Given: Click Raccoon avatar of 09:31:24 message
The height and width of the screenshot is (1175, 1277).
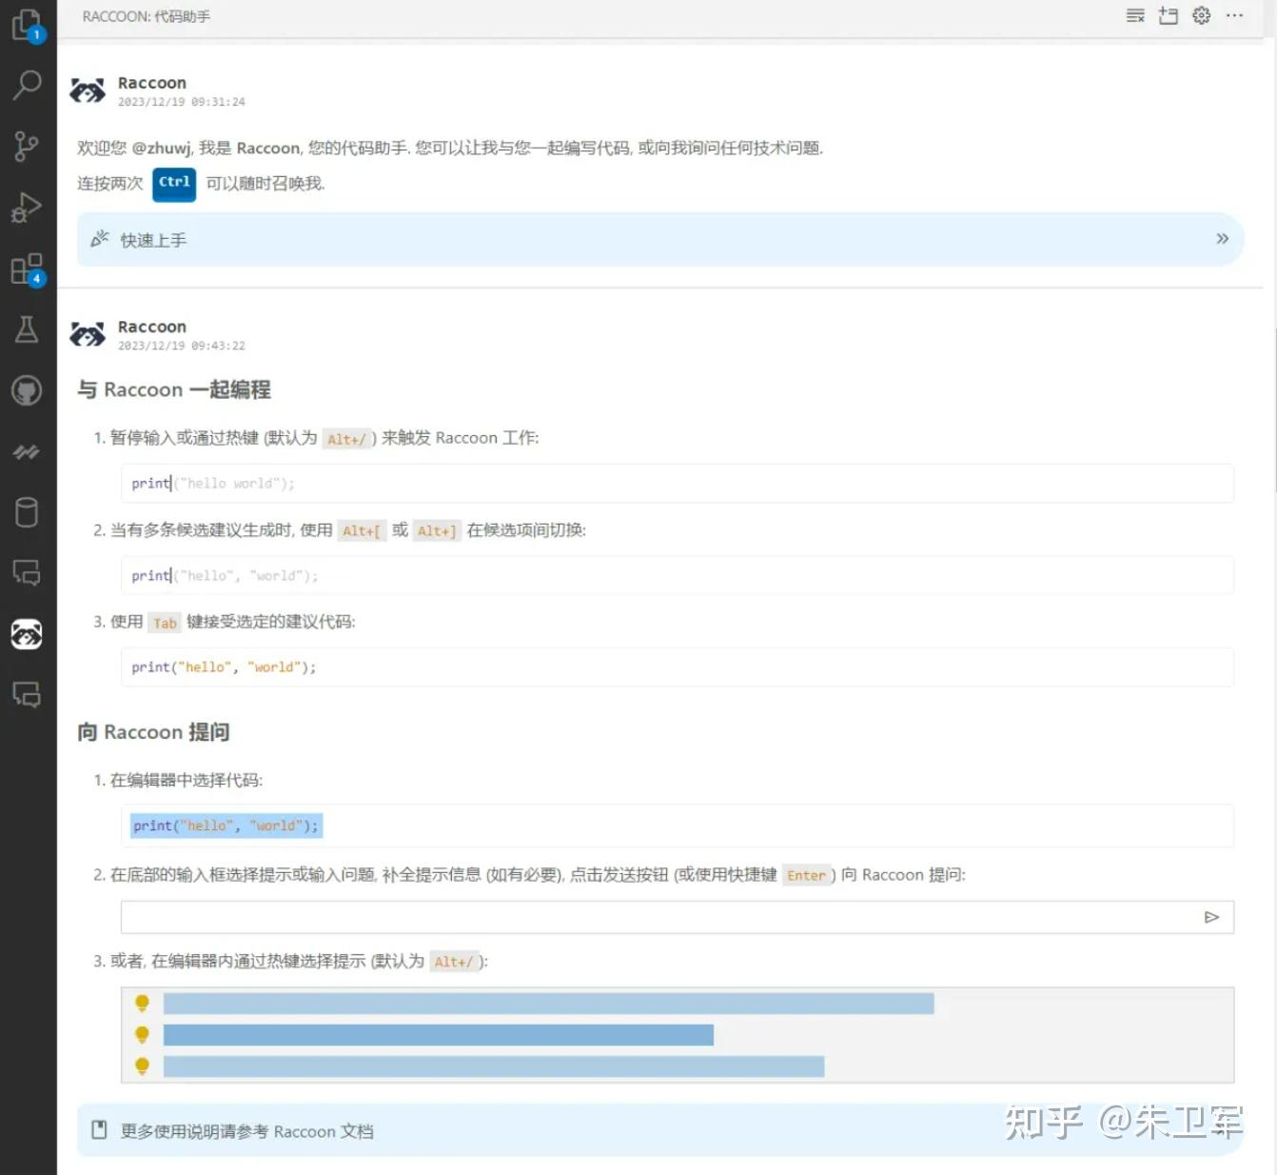Looking at the screenshot, I should [x=88, y=90].
